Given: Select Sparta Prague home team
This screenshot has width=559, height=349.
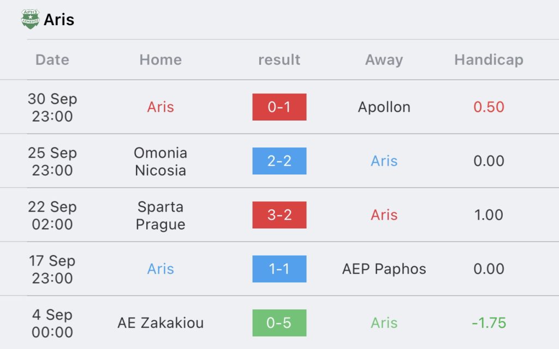Looking at the screenshot, I should click(x=160, y=215).
